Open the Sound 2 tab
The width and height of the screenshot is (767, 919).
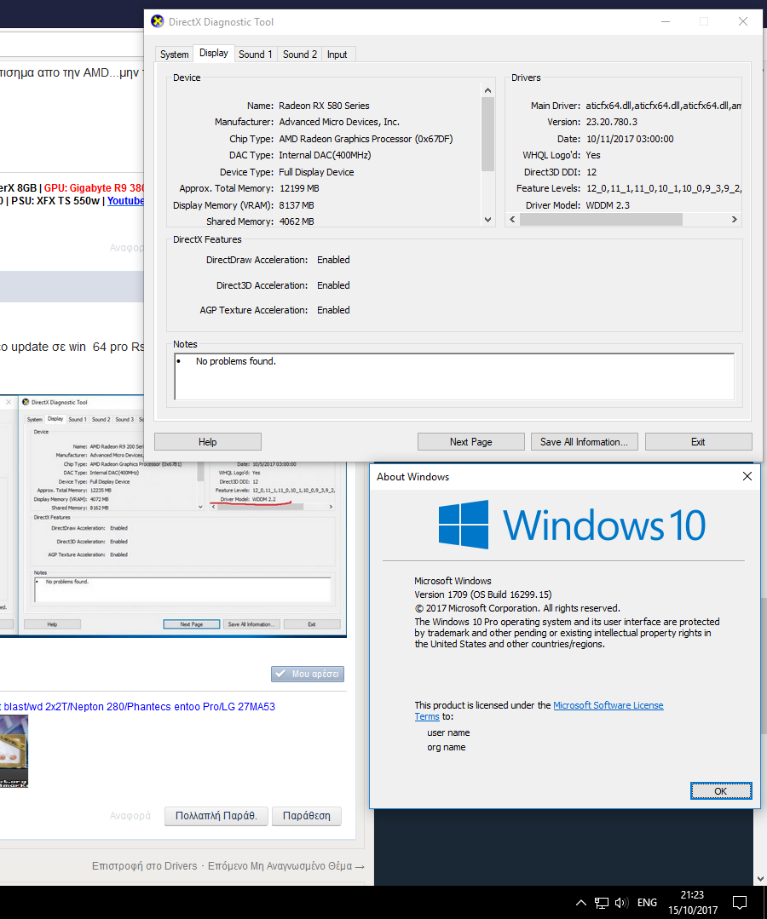click(x=300, y=55)
